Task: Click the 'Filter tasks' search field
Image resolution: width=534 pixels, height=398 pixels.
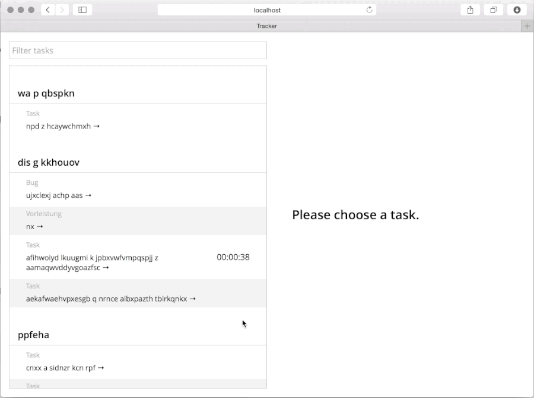Action: pyautogui.click(x=138, y=50)
